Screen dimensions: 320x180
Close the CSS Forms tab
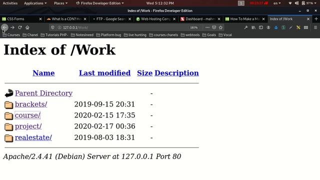tap(40, 19)
